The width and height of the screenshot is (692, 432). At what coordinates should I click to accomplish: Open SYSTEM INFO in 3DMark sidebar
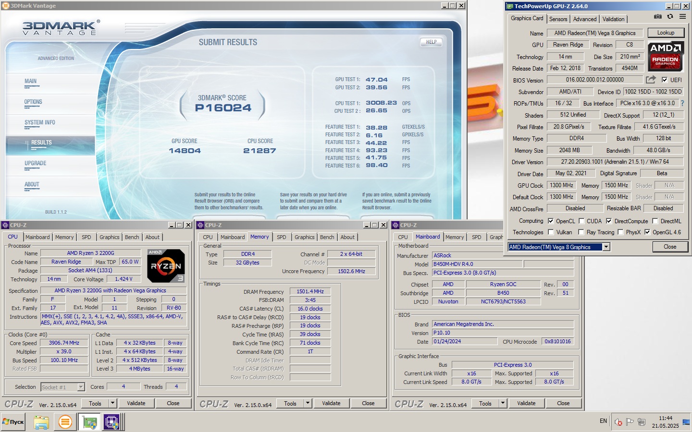(x=40, y=122)
